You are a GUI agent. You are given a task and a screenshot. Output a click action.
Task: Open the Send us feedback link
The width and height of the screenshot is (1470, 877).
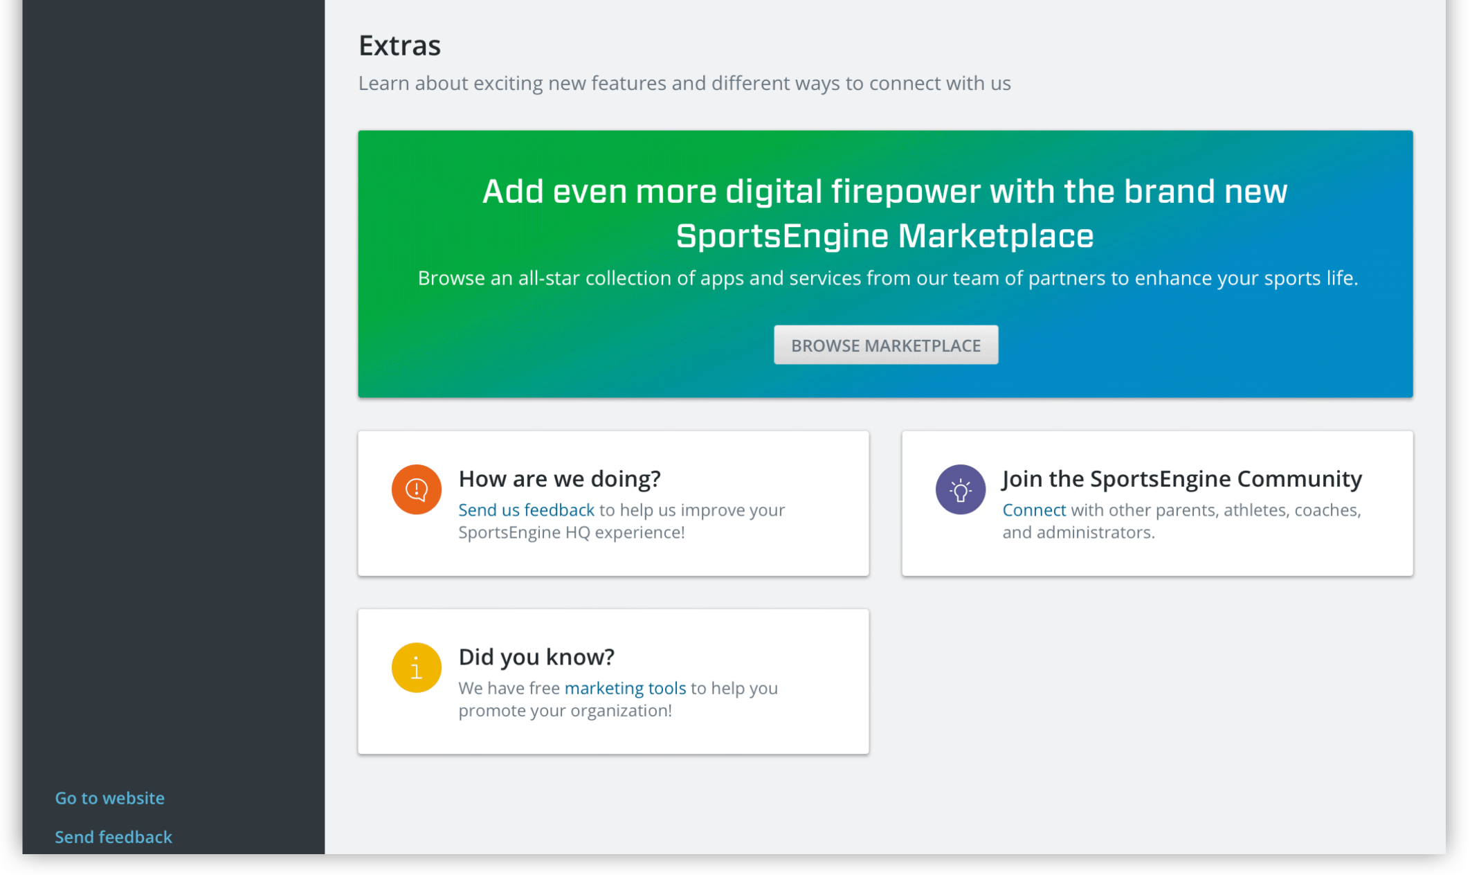[526, 510]
